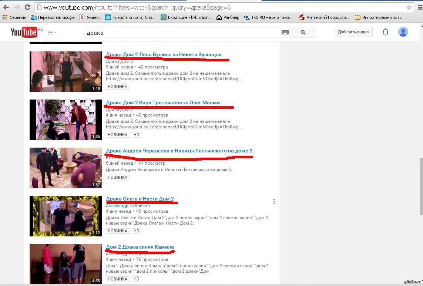
Task: Open the Входящие kvb.chita bookmark
Action: coord(186,17)
